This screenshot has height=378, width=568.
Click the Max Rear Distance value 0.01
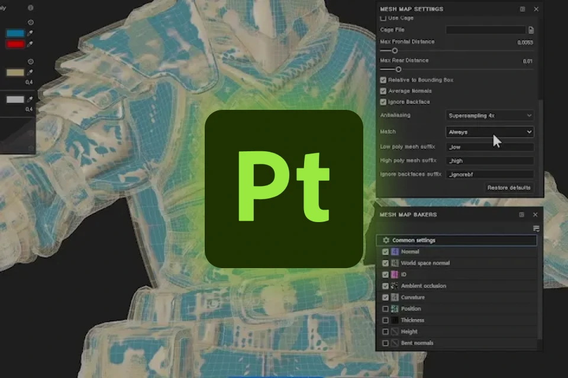pos(527,61)
